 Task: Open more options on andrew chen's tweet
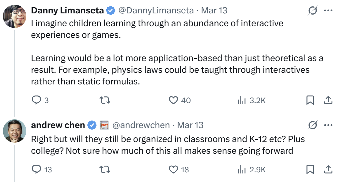[328, 125]
